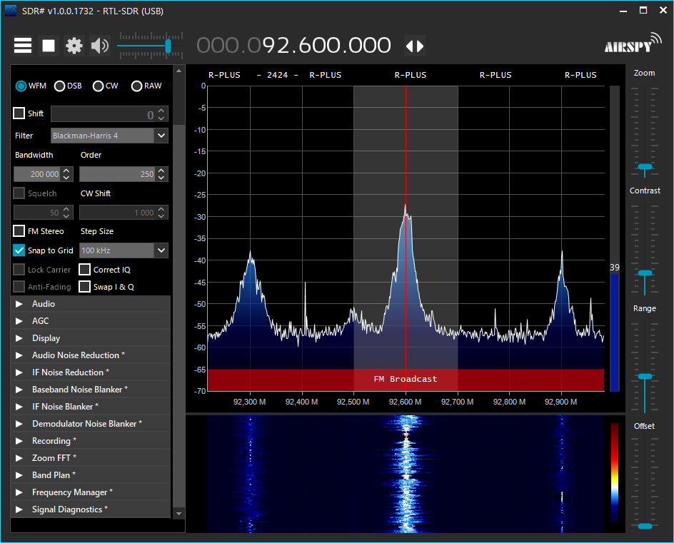Expand the Band Plan panel
The height and width of the screenshot is (543, 674).
[90, 475]
